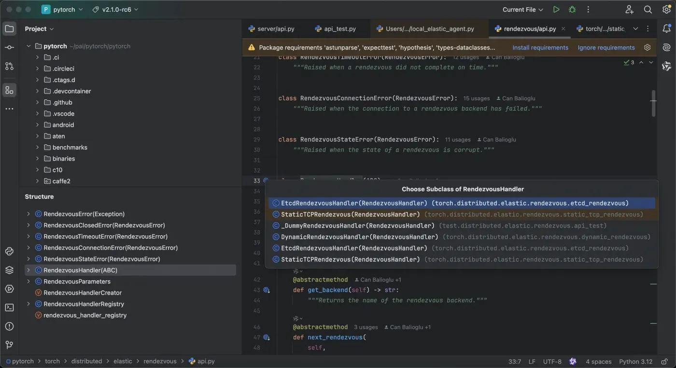Open the Project tool window folder icon
Viewport: 676px width, 368px height.
point(9,28)
